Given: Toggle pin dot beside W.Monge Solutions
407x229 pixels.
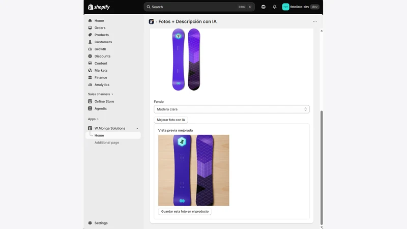Looking at the screenshot, I should (137, 129).
